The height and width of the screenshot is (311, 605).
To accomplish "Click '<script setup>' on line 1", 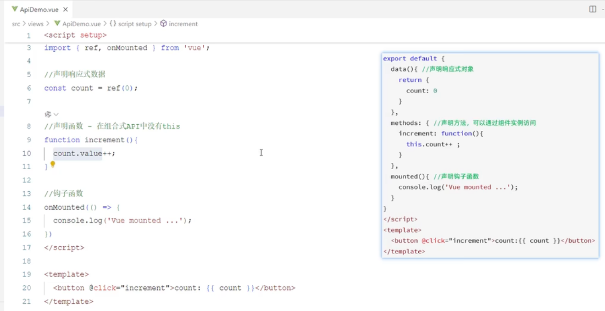I will pos(75,35).
